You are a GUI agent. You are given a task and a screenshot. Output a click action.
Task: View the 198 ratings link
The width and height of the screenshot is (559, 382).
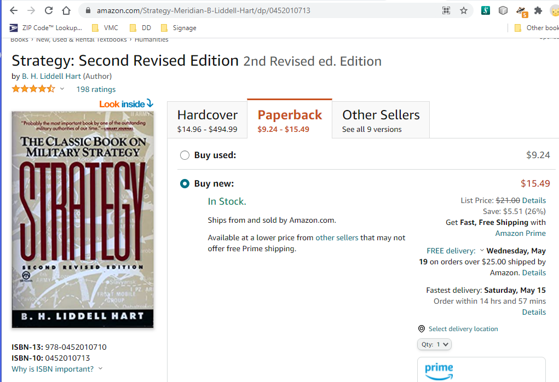click(x=96, y=89)
